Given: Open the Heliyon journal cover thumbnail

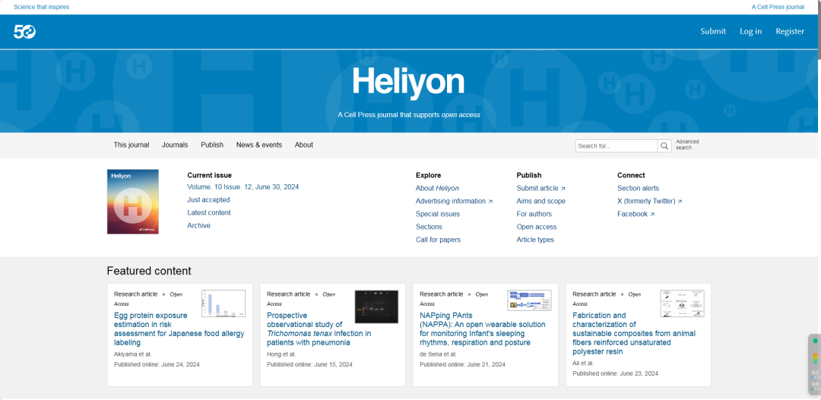Looking at the screenshot, I should [133, 202].
